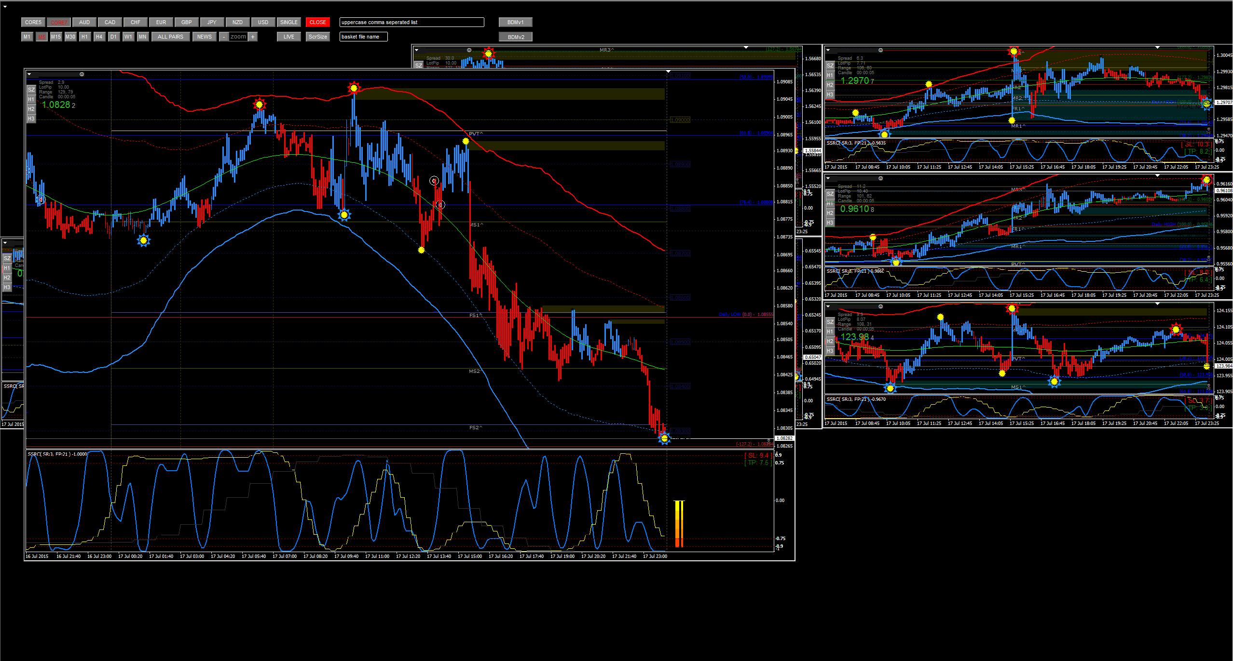The height and width of the screenshot is (661, 1233).
Task: Click second red sun signal near 05:40
Action: (x=260, y=105)
